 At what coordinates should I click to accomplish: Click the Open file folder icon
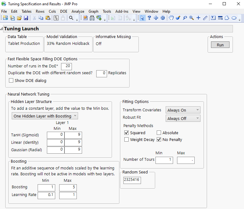click(x=19, y=18)
